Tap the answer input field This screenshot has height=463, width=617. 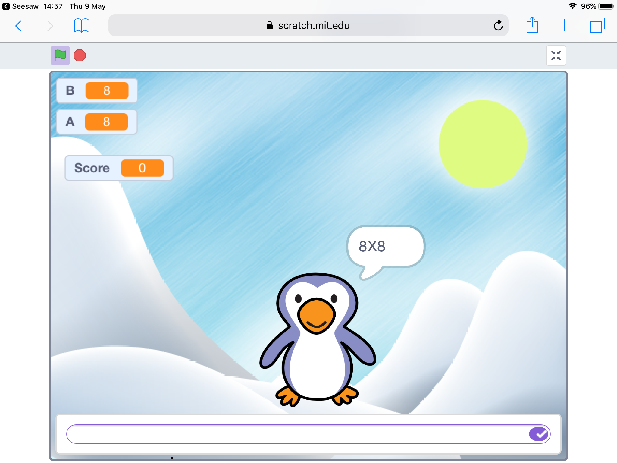(295, 434)
